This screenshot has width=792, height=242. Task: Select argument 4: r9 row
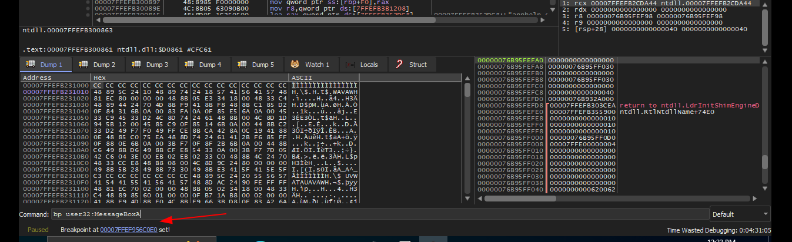660,22
